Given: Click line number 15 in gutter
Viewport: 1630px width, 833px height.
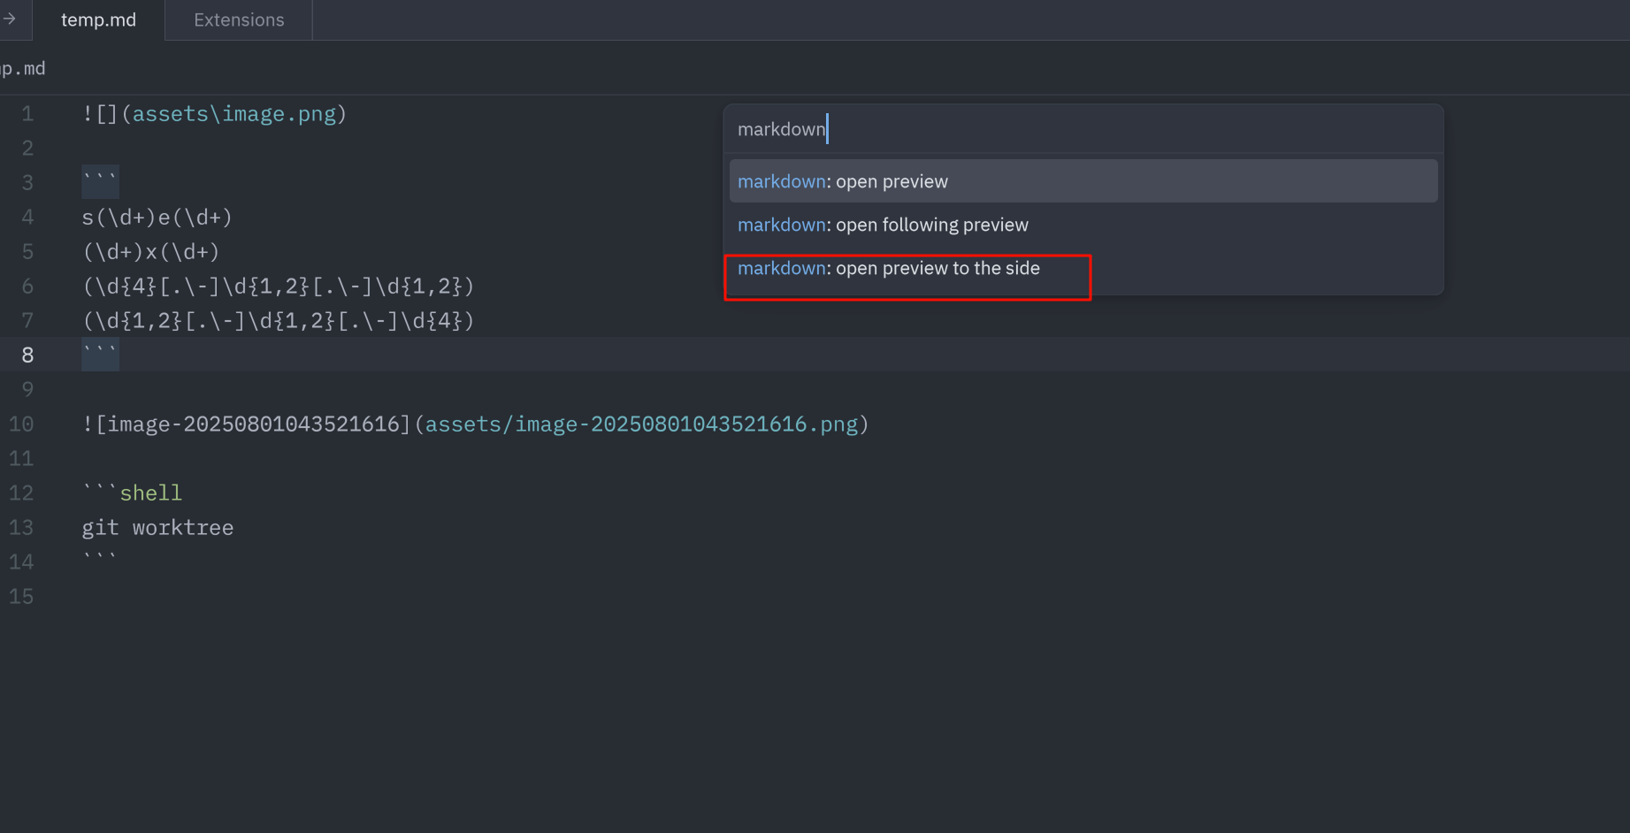Looking at the screenshot, I should [x=22, y=597].
